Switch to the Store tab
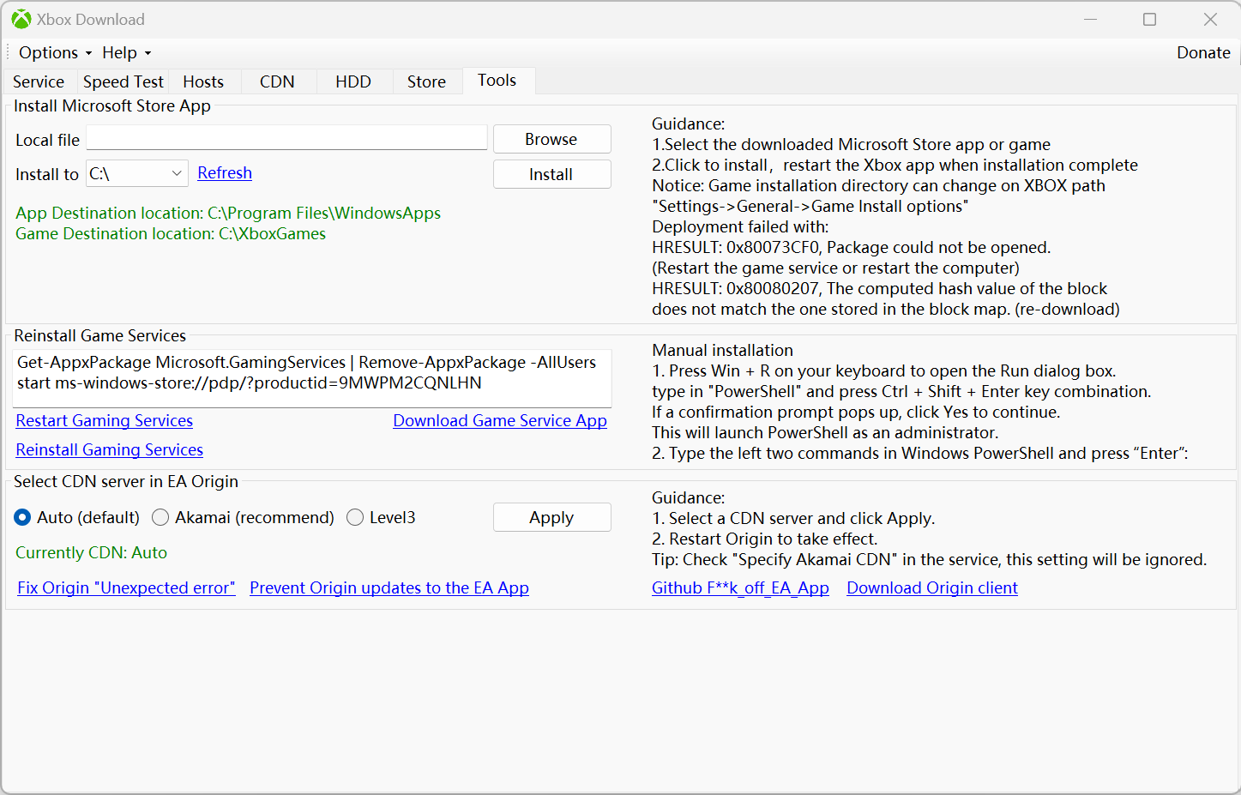The width and height of the screenshot is (1241, 795). pyautogui.click(x=426, y=81)
